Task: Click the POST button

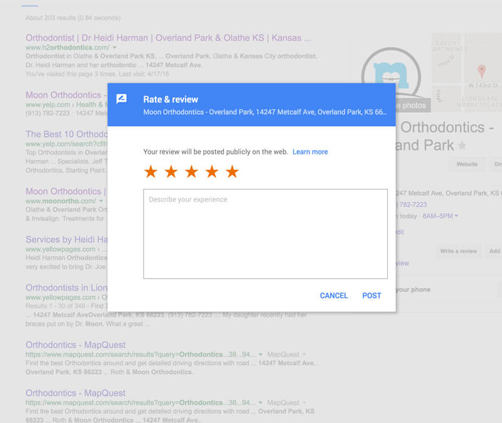Action: [x=371, y=295]
